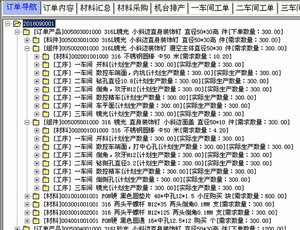Collapse the 组件 005005001000 node

pyautogui.click(x=27, y=122)
